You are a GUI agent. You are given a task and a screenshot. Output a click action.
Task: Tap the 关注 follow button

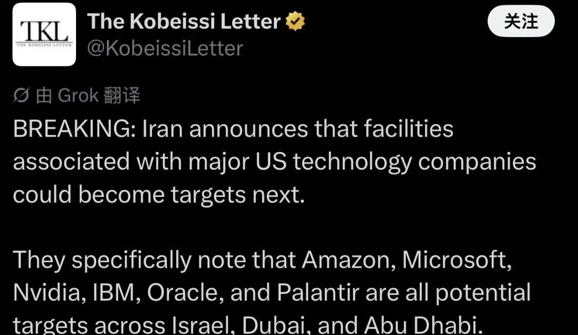point(521,22)
